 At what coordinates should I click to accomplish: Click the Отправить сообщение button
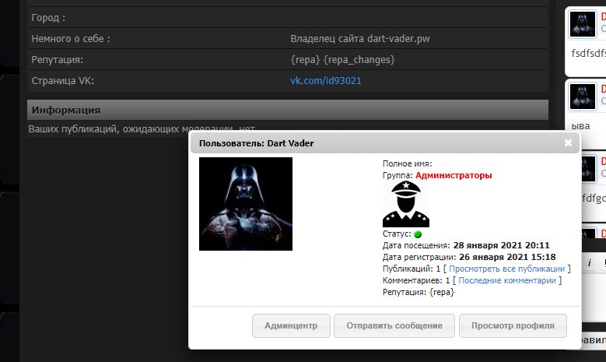[394, 325]
